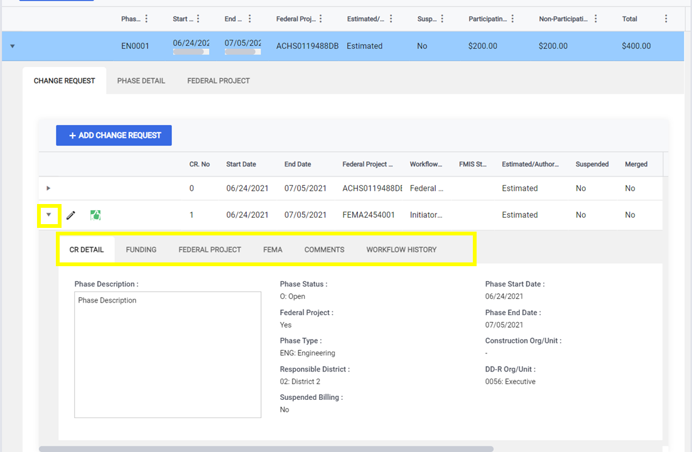Click the ENG: Engineering value
The height and width of the screenshot is (452, 692).
[x=307, y=353]
